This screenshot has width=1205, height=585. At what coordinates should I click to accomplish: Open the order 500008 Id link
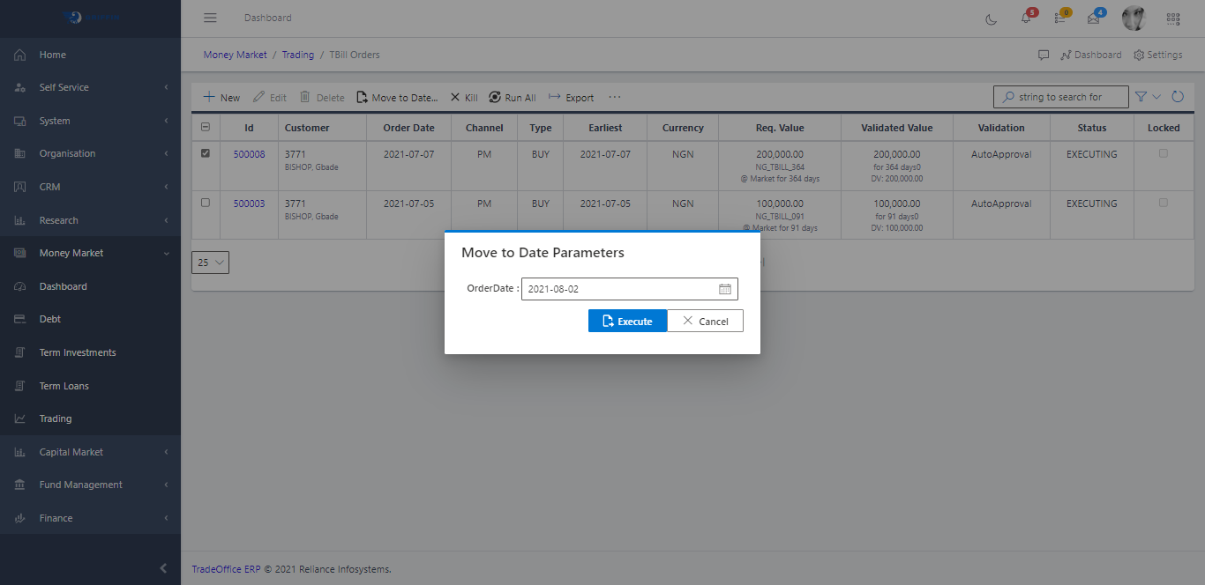(249, 154)
